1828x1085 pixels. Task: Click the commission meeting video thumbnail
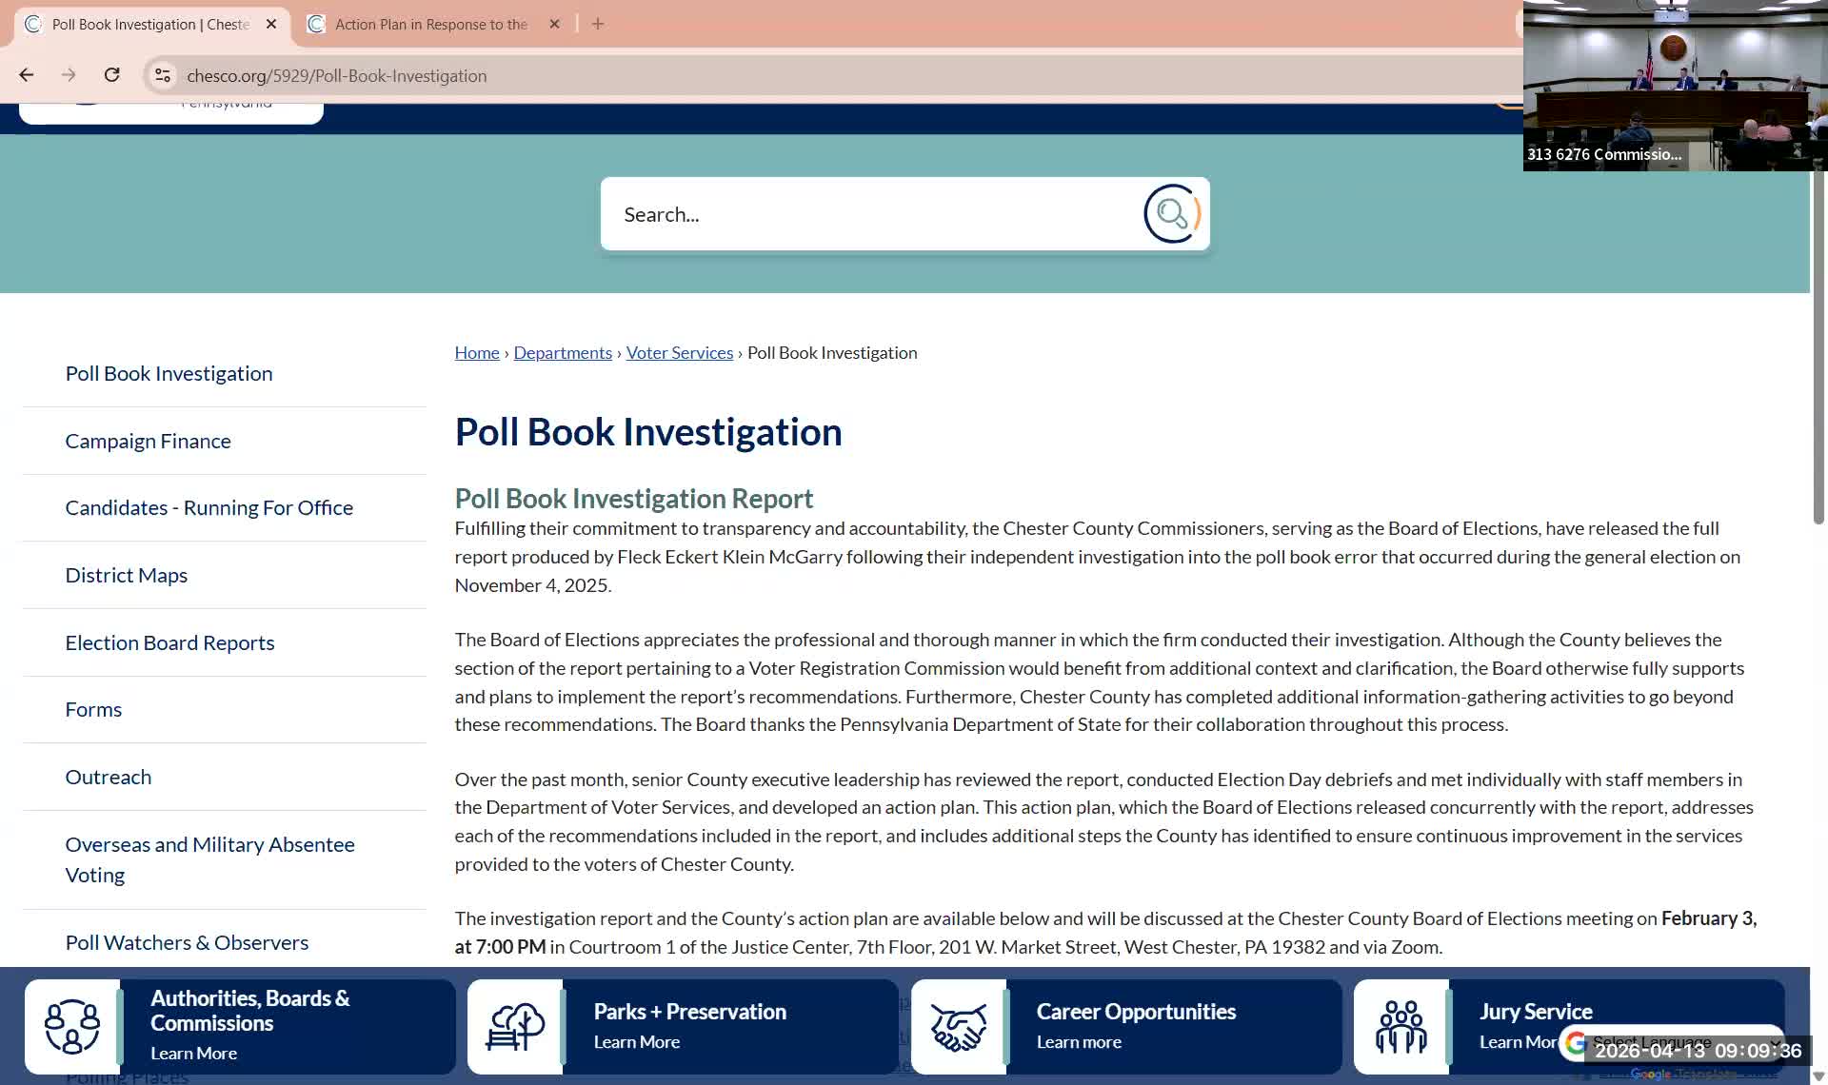click(1674, 86)
